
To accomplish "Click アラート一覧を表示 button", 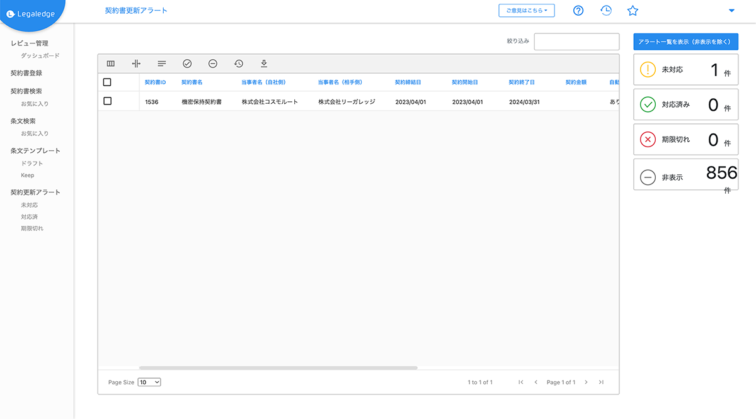I will (x=686, y=42).
